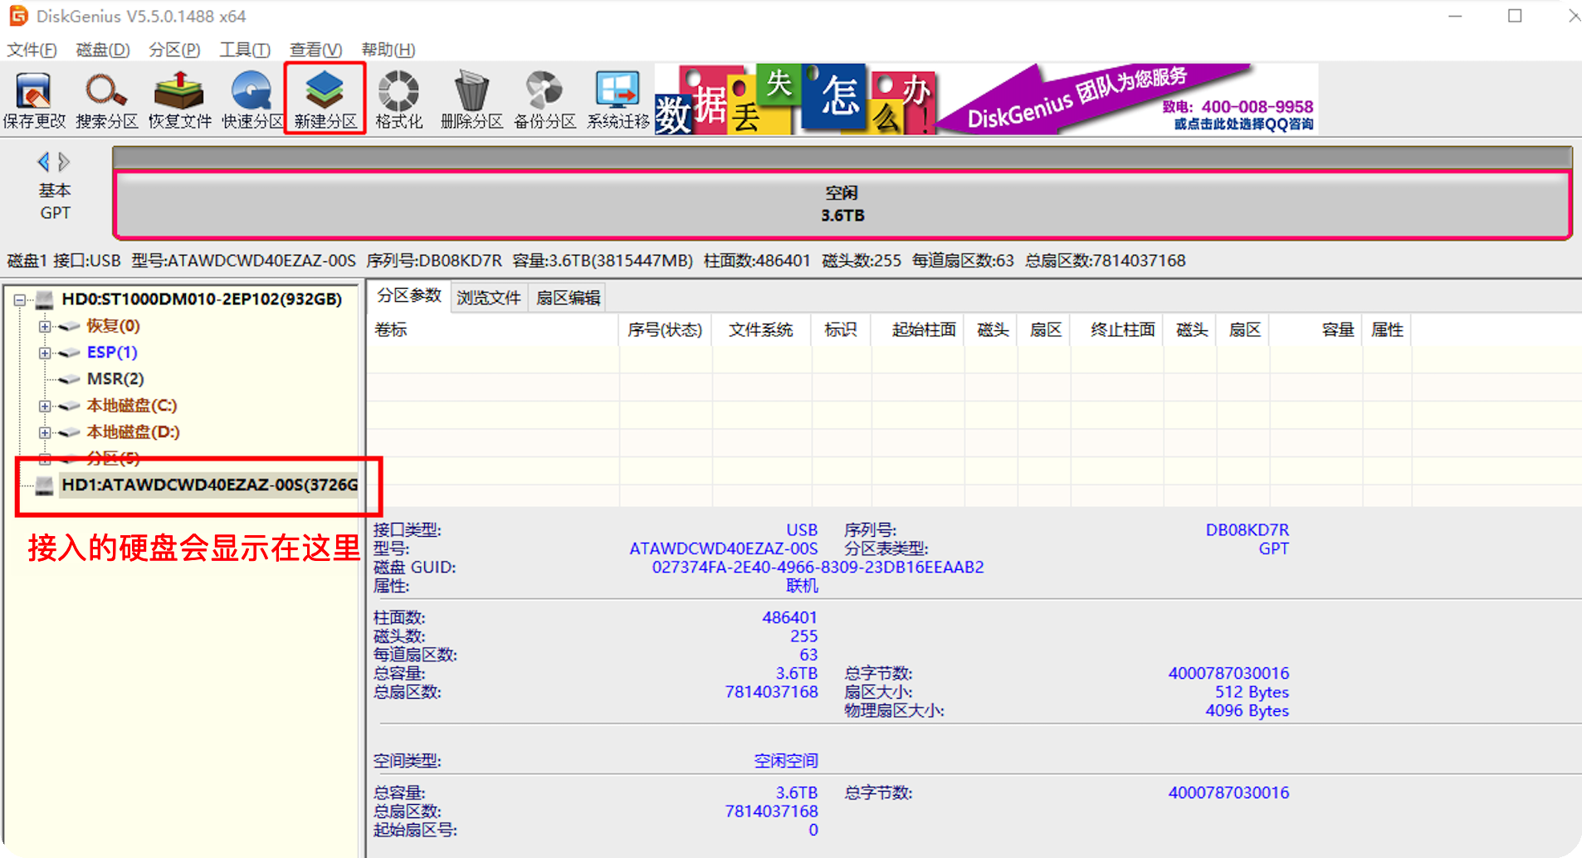Expand the 分区(5) node

pyautogui.click(x=45, y=459)
